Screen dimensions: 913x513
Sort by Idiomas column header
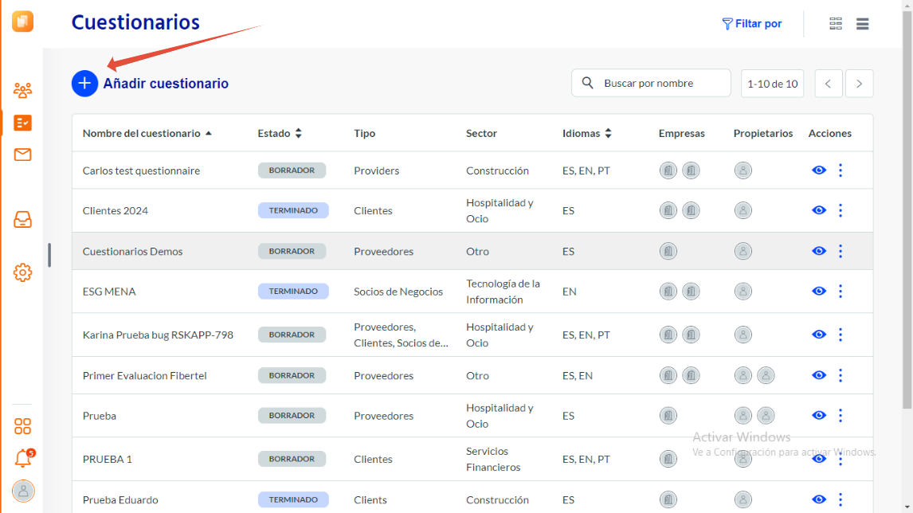[587, 133]
